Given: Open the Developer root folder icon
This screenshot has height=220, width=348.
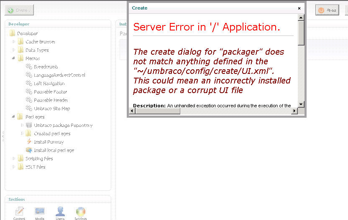Looking at the screenshot, I should [12, 33].
